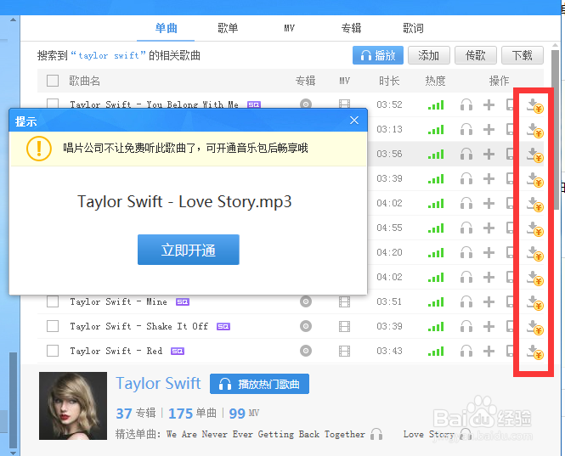565x456 pixels.
Task: Click left sidebar scrollbar up arrow
Action: [x=13, y=20]
